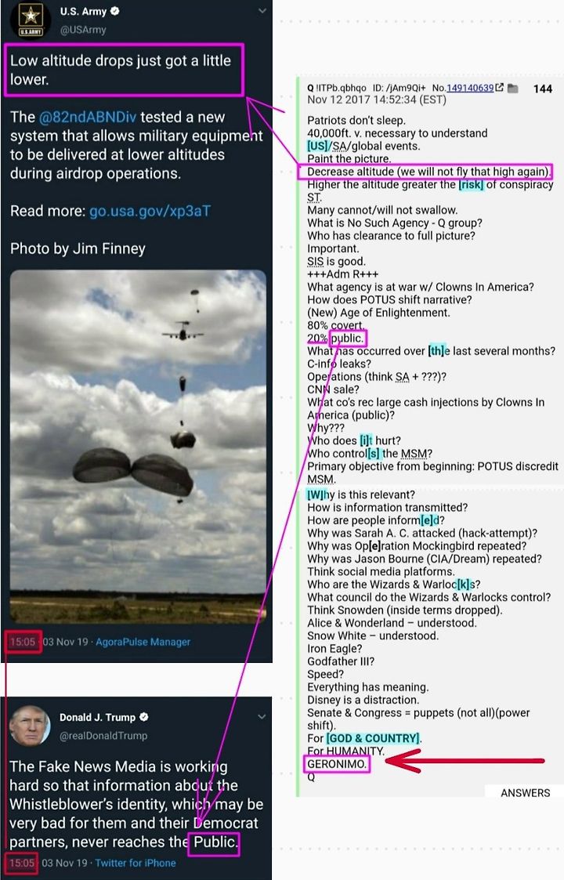Click the Twitter for iPhone source link

coord(136,863)
